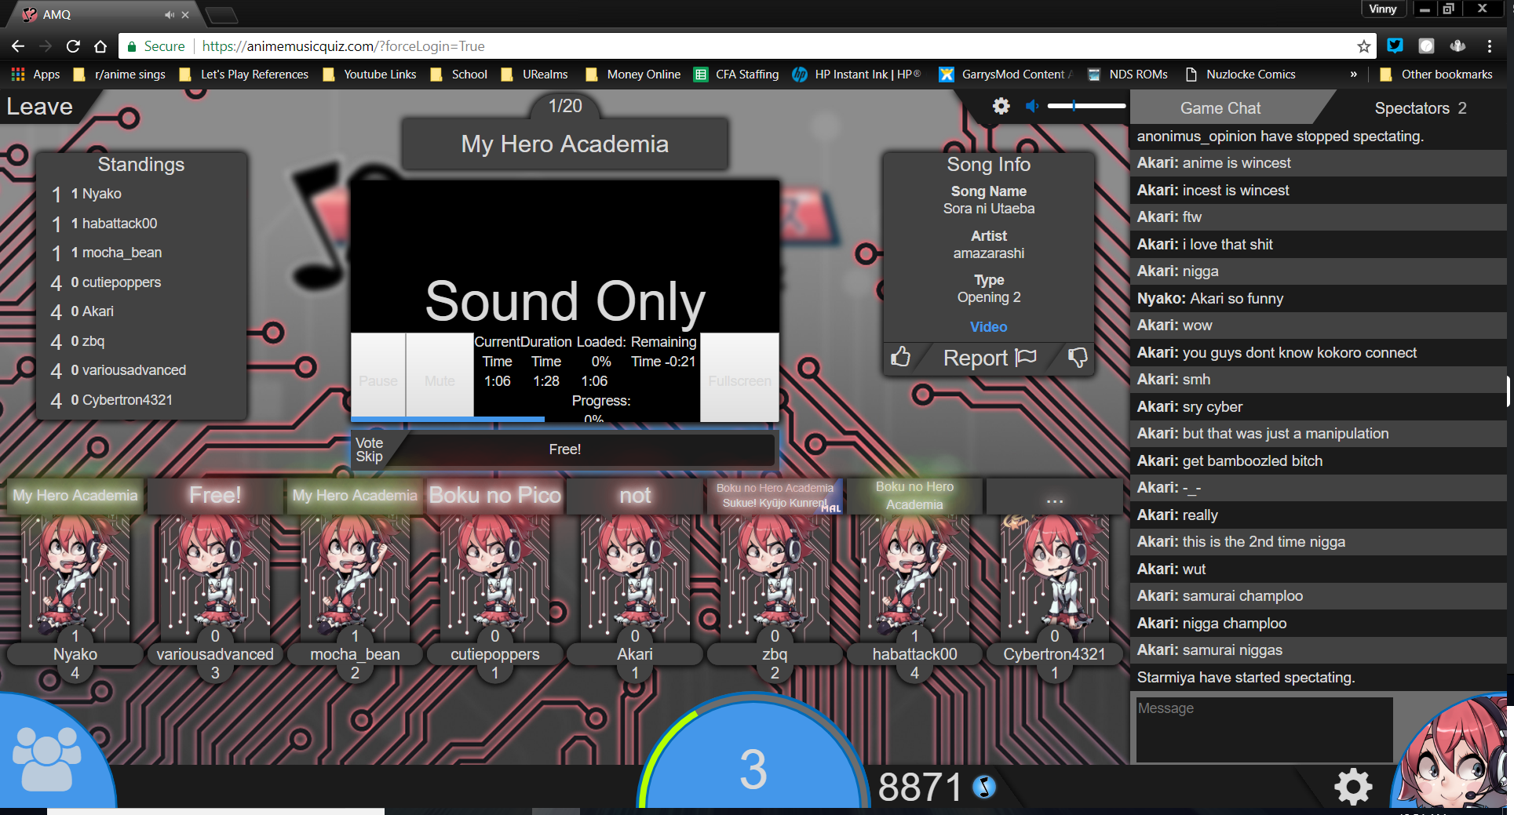Leave the quiz with the Leave button
This screenshot has height=815, width=1514.
pos(40,107)
